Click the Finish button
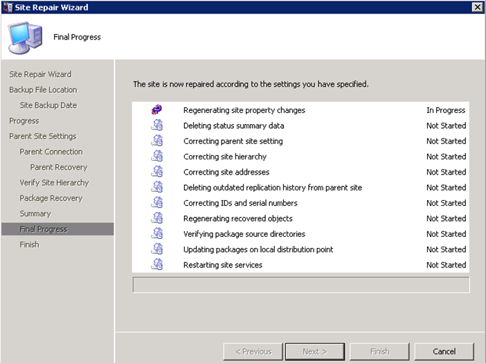 pyautogui.click(x=379, y=351)
